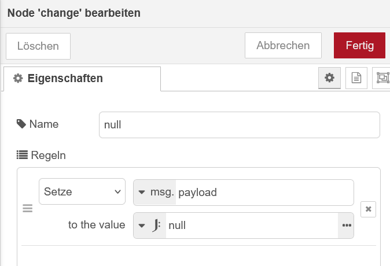Screen dimensions: 390x266
Task: Expand the msg. property type selector
Action: (x=154, y=193)
